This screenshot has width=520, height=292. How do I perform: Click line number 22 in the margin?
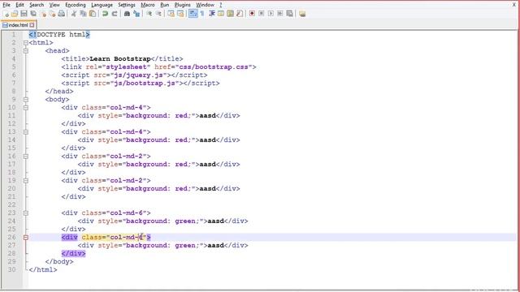(x=11, y=205)
